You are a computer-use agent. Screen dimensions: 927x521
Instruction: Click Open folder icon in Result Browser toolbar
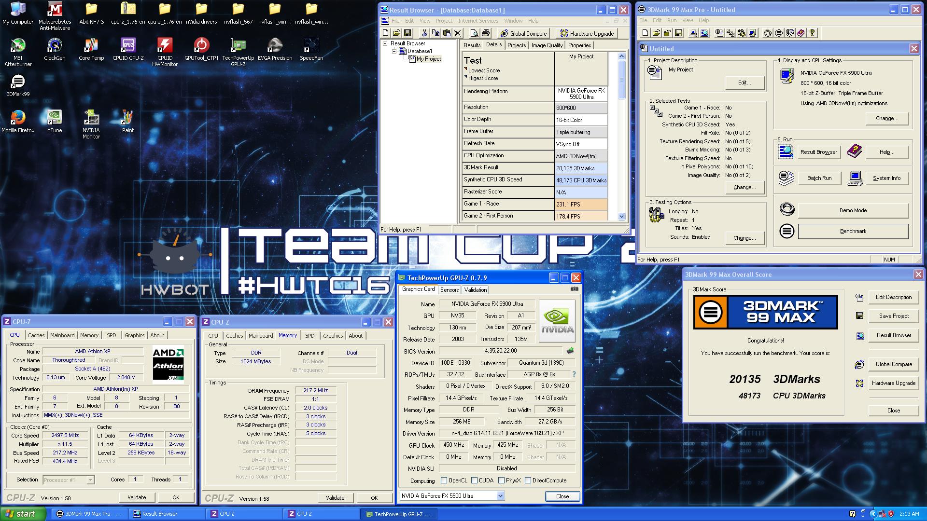coord(396,33)
